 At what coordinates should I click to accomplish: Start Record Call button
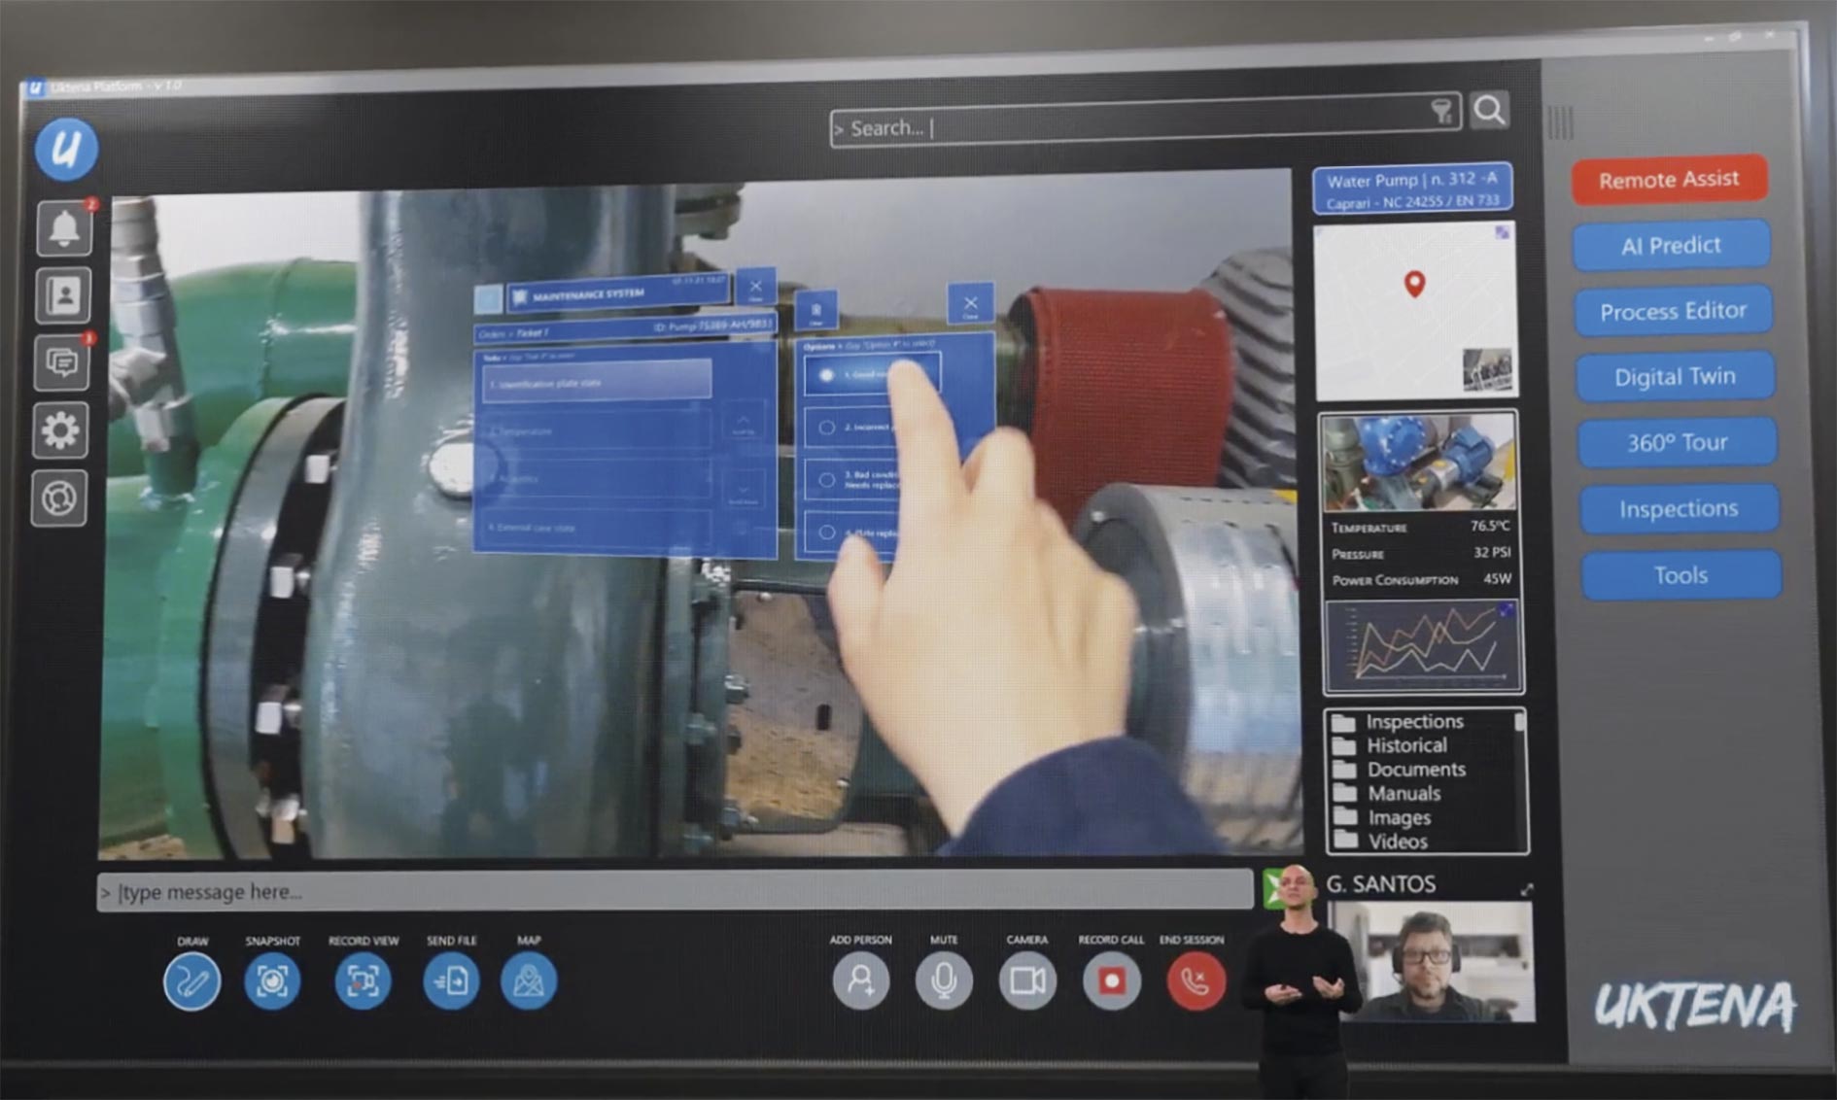pos(1112,980)
